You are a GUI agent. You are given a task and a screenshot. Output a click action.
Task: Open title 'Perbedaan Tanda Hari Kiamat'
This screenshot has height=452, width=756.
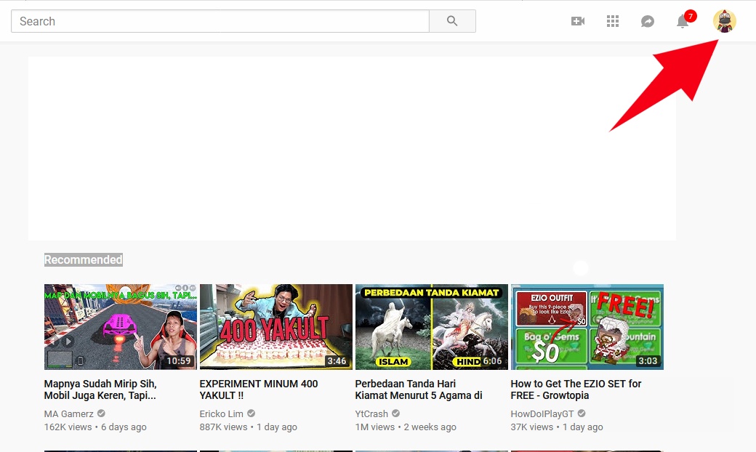click(419, 390)
